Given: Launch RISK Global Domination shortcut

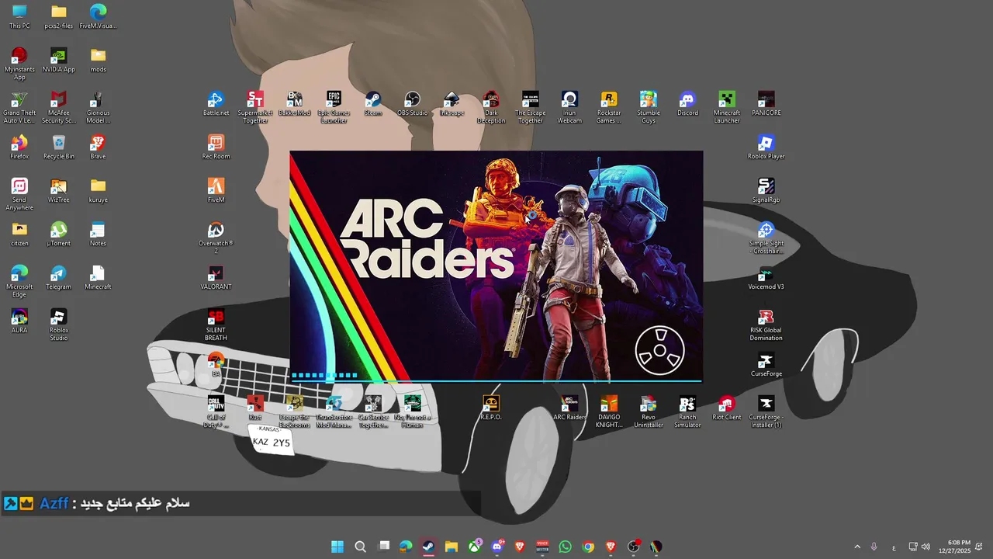Looking at the screenshot, I should (766, 325).
